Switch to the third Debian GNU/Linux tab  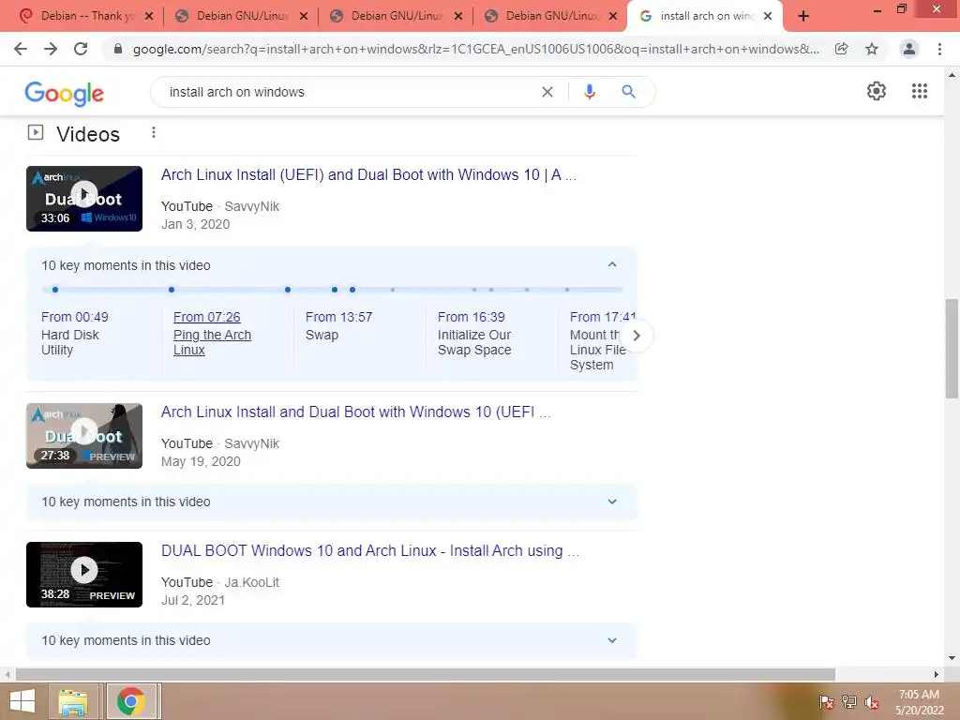coord(397,16)
